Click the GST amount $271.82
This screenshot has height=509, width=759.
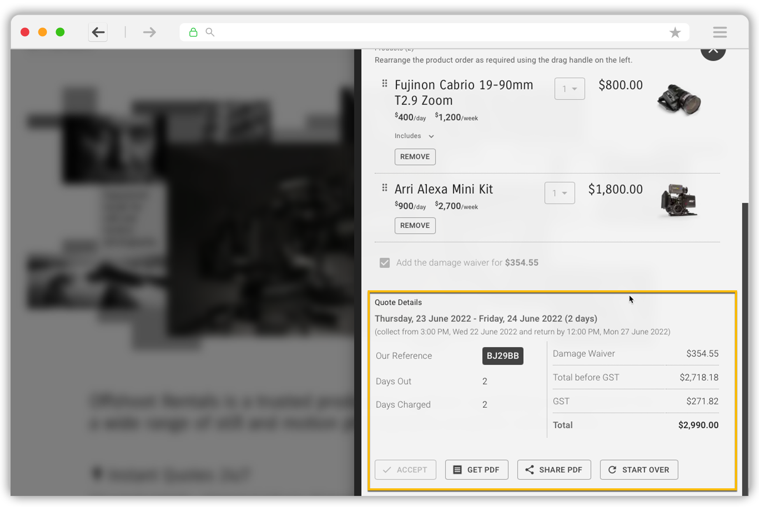coord(702,401)
